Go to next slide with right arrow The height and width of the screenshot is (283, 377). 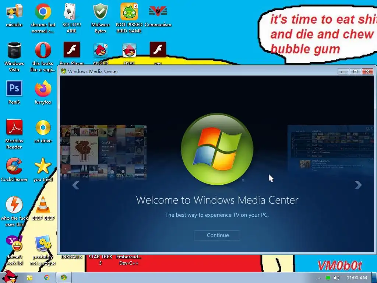pos(358,185)
